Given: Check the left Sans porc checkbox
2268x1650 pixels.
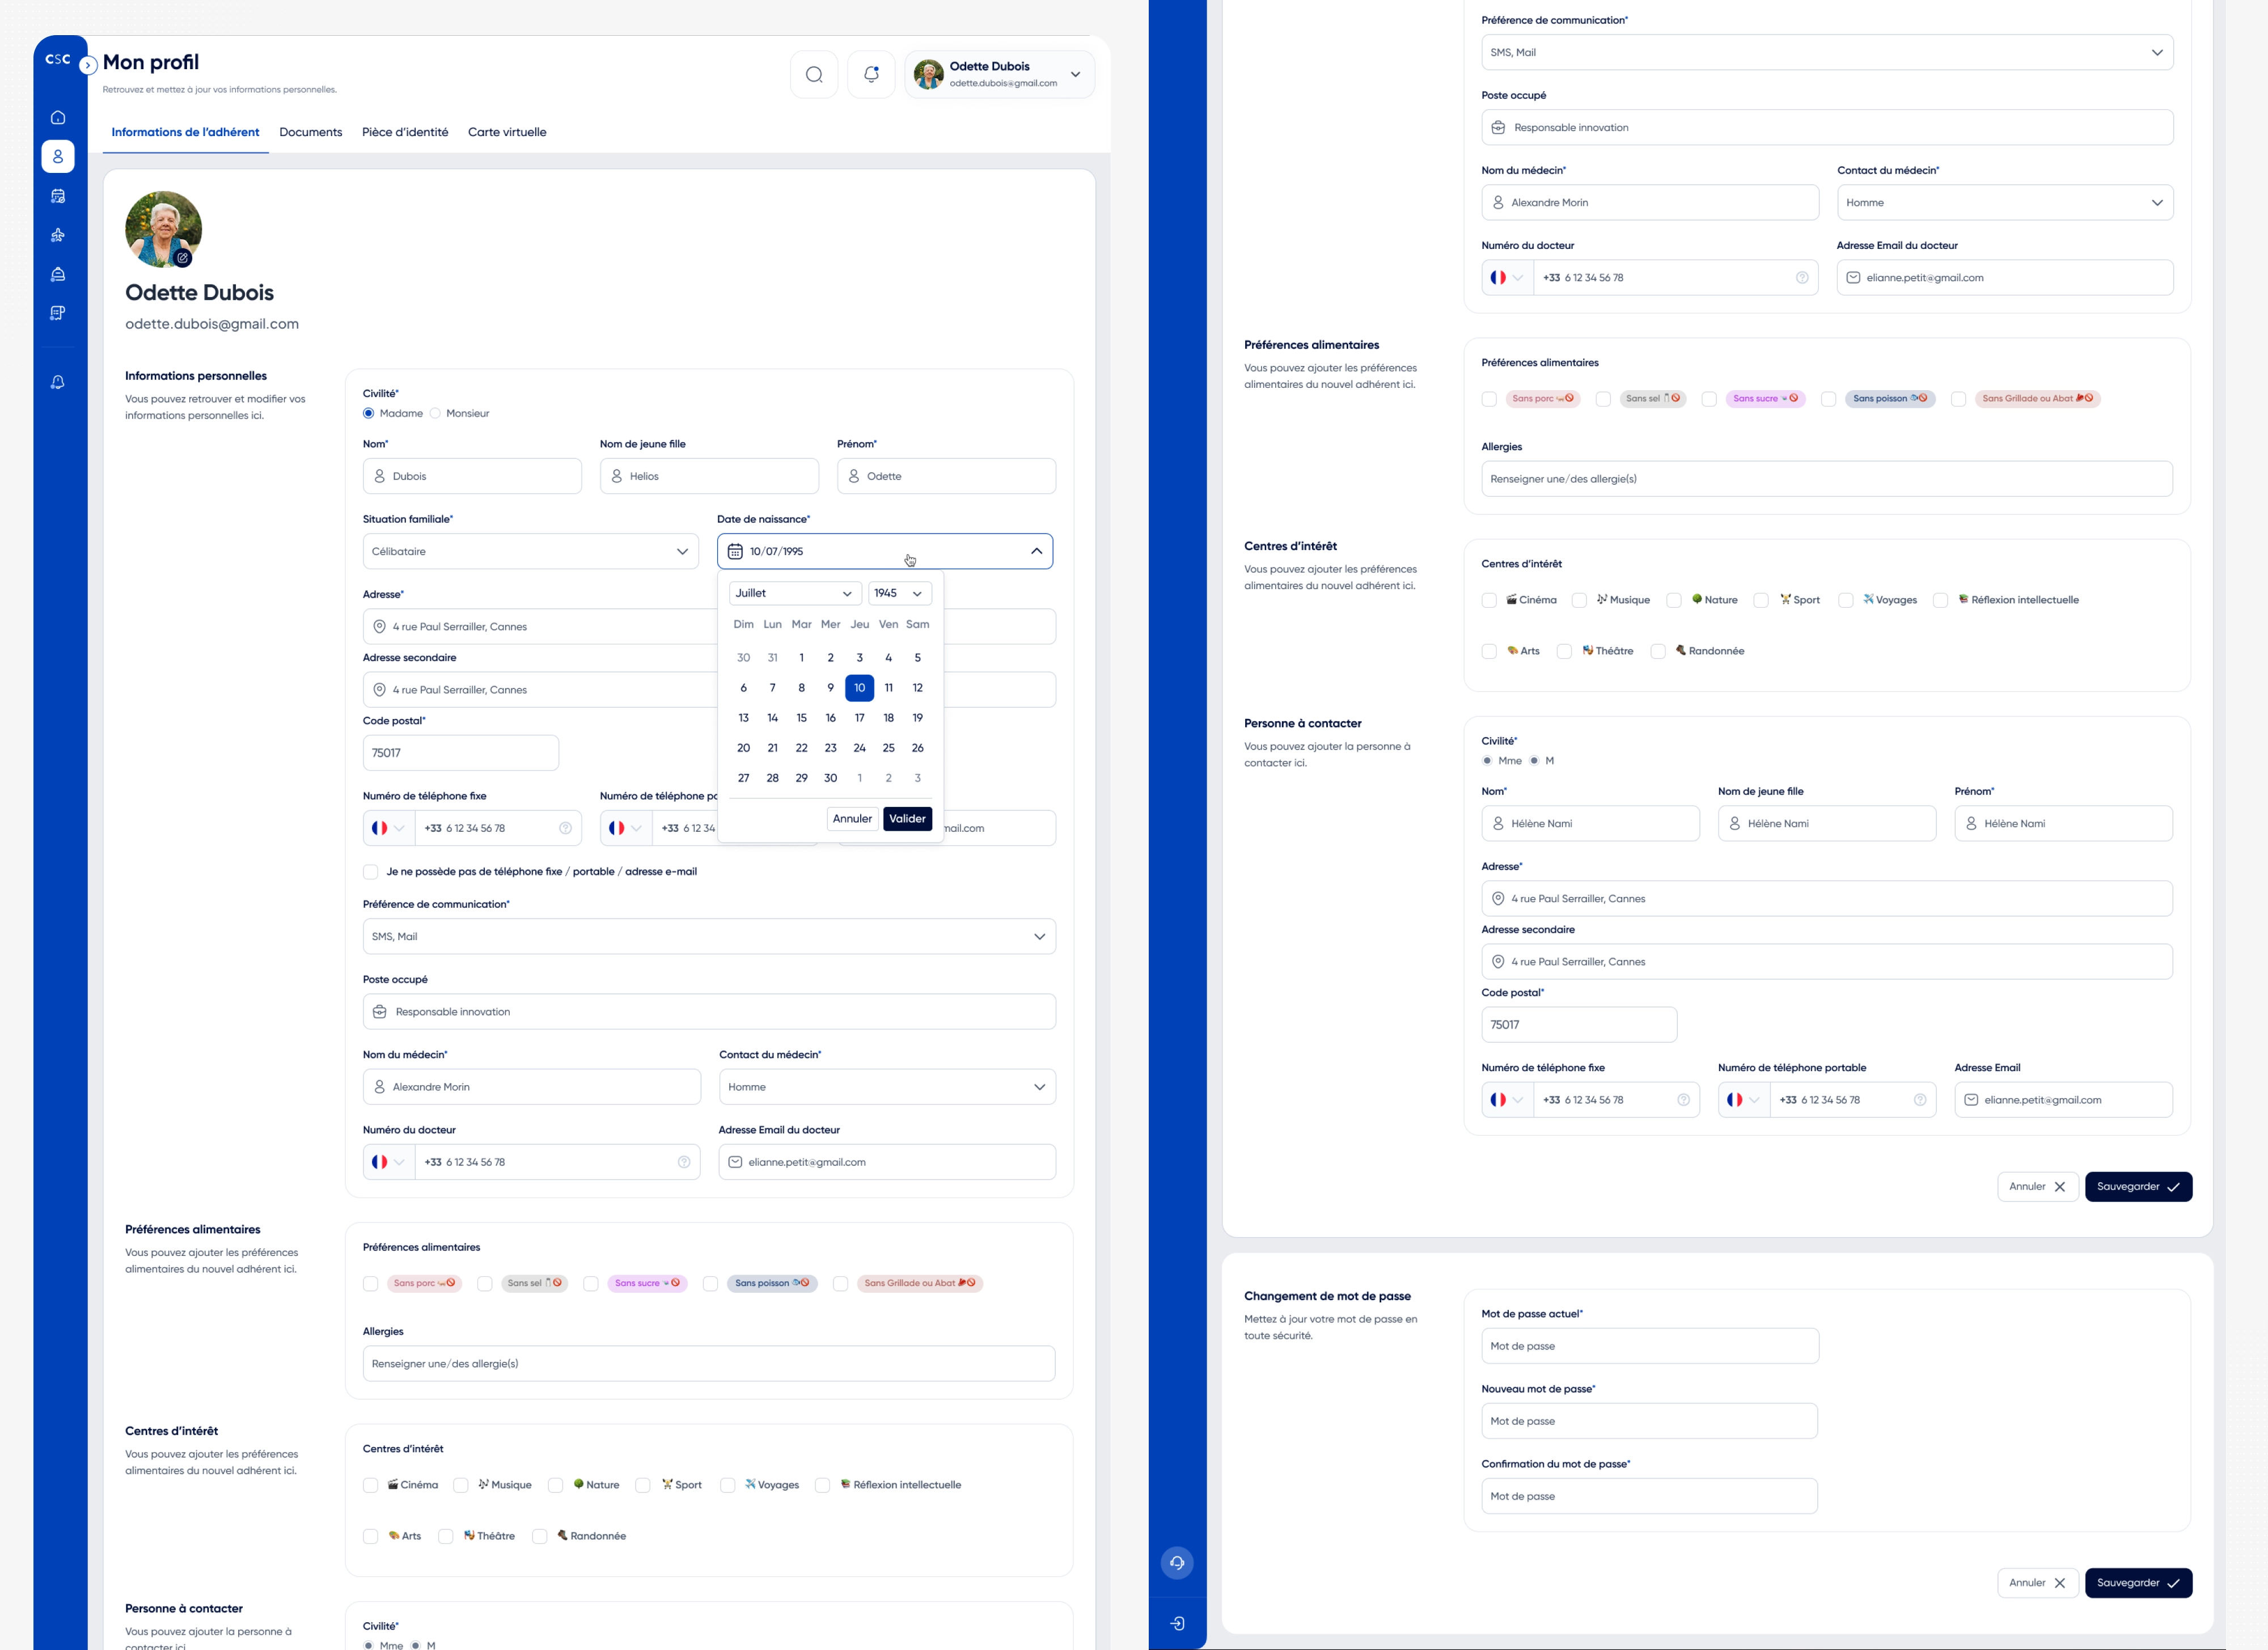Looking at the screenshot, I should coord(371,1284).
